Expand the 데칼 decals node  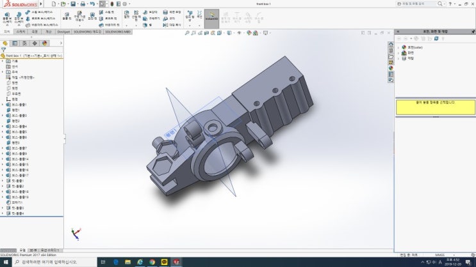click(x=398, y=58)
